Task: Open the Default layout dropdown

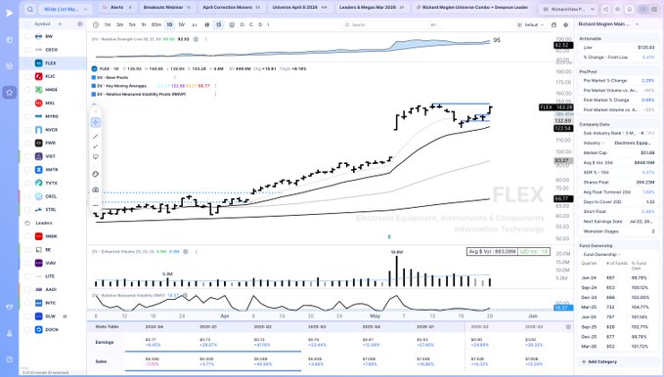Action: pos(530,25)
